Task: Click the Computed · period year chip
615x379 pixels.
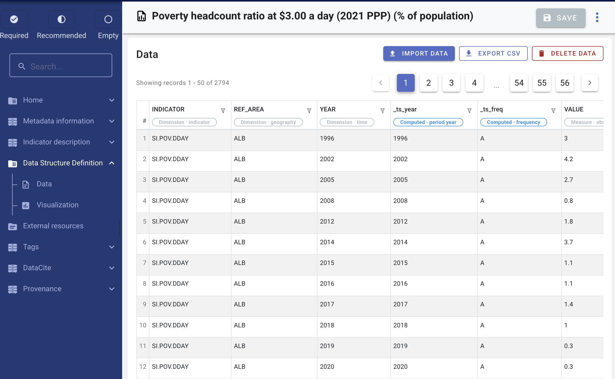Action: pos(428,122)
